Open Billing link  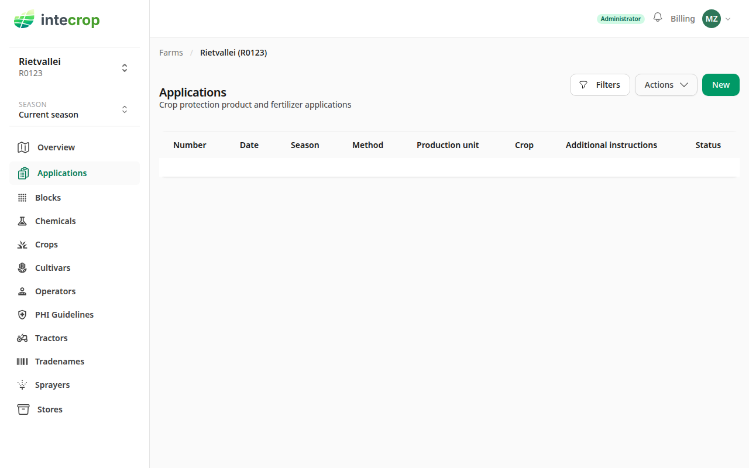[x=683, y=19]
